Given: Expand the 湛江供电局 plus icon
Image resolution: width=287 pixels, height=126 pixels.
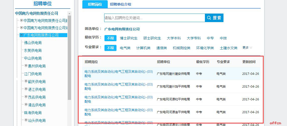Looking at the screenshot, I should coord(26,89).
